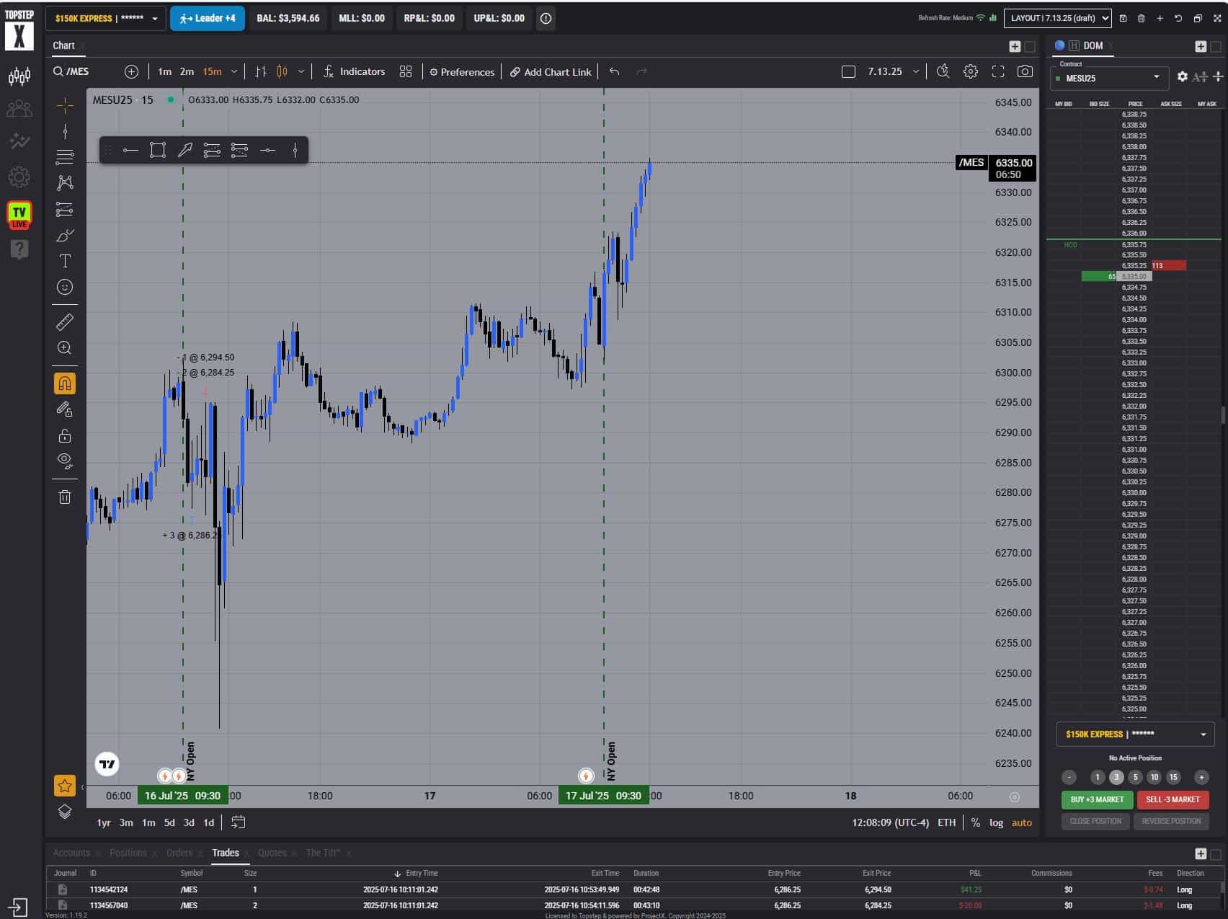Activate the zoom in tool

point(65,347)
